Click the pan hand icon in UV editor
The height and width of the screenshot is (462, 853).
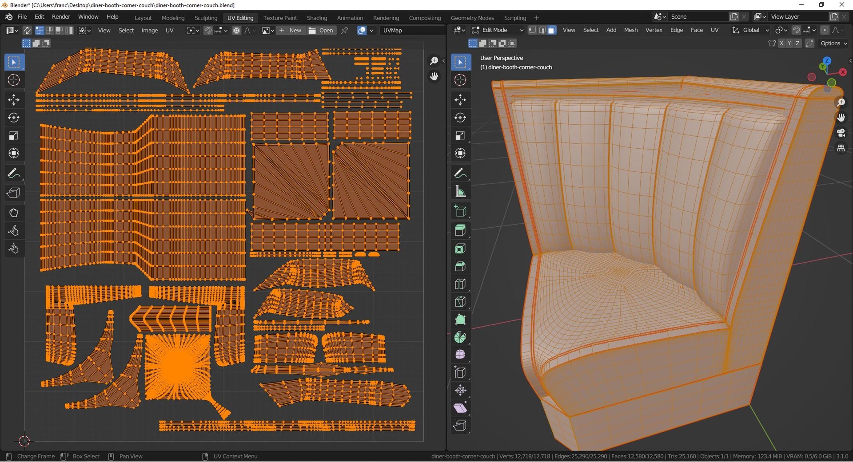(x=434, y=76)
